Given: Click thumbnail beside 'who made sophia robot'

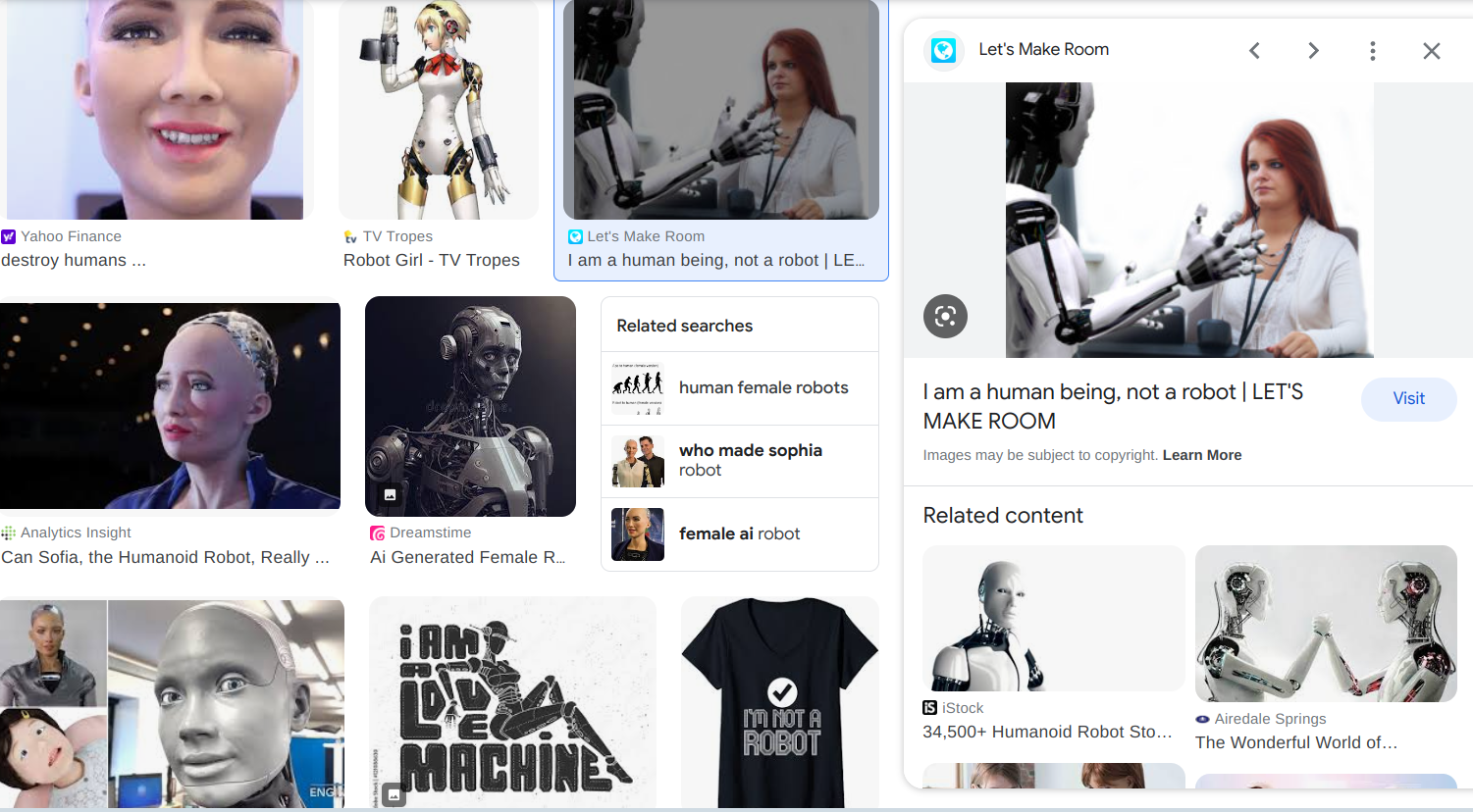Looking at the screenshot, I should coord(638,461).
